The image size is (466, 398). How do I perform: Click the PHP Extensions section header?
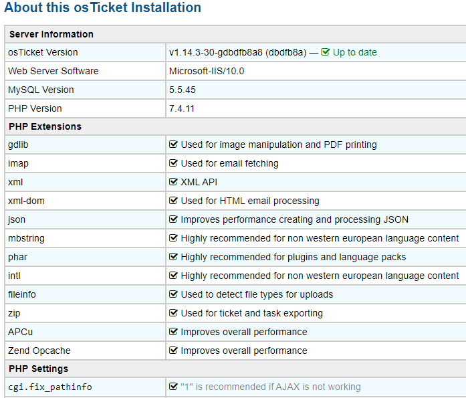pyautogui.click(x=45, y=126)
